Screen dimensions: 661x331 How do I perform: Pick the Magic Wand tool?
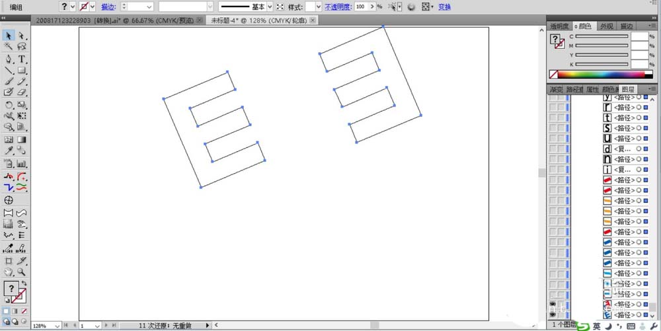tap(9, 46)
